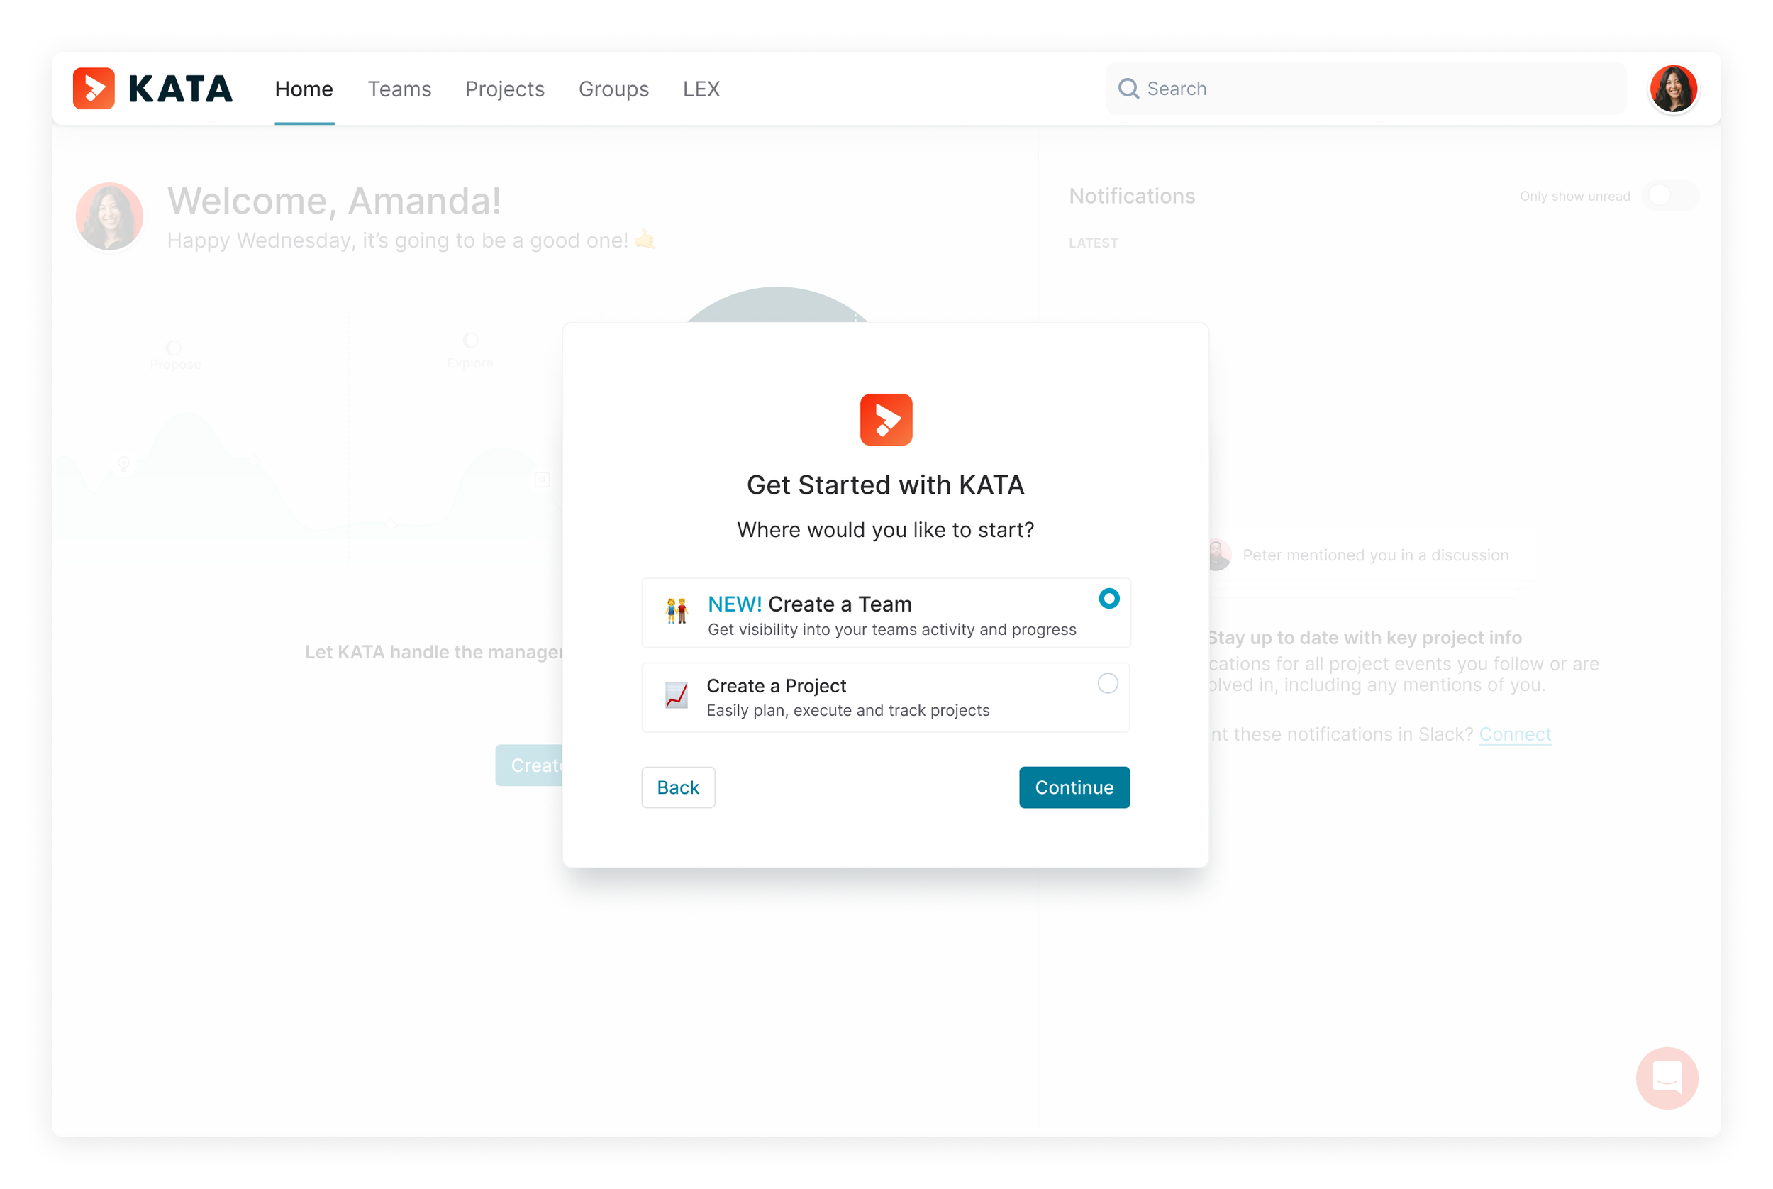The width and height of the screenshot is (1773, 1189).
Task: Click Amanda's welcome profile picture
Action: pyautogui.click(x=109, y=217)
